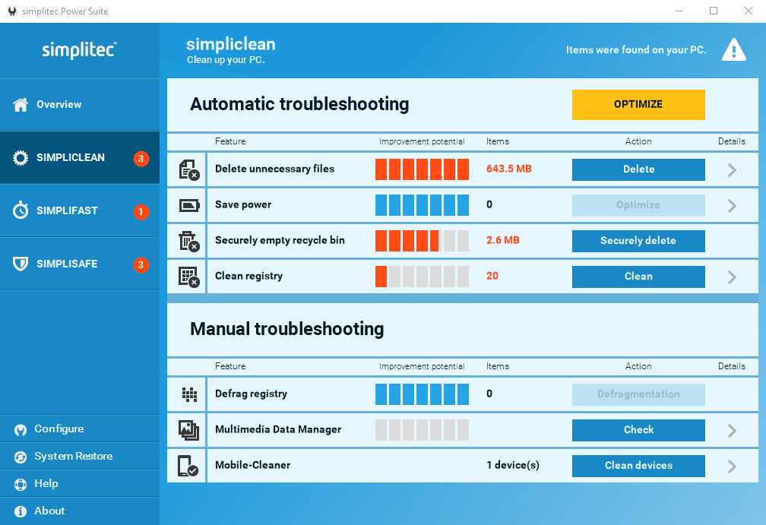
Task: Click the About info icon
Action: [x=21, y=511]
